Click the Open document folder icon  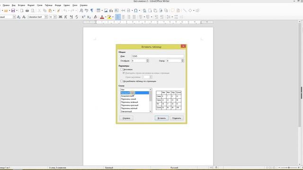tap(6, 10)
